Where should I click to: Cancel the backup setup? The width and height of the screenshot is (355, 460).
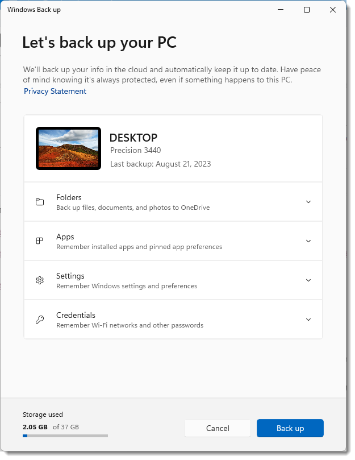pos(218,428)
